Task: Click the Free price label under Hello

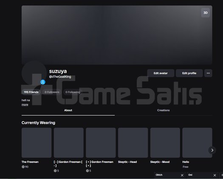Action: point(186,167)
